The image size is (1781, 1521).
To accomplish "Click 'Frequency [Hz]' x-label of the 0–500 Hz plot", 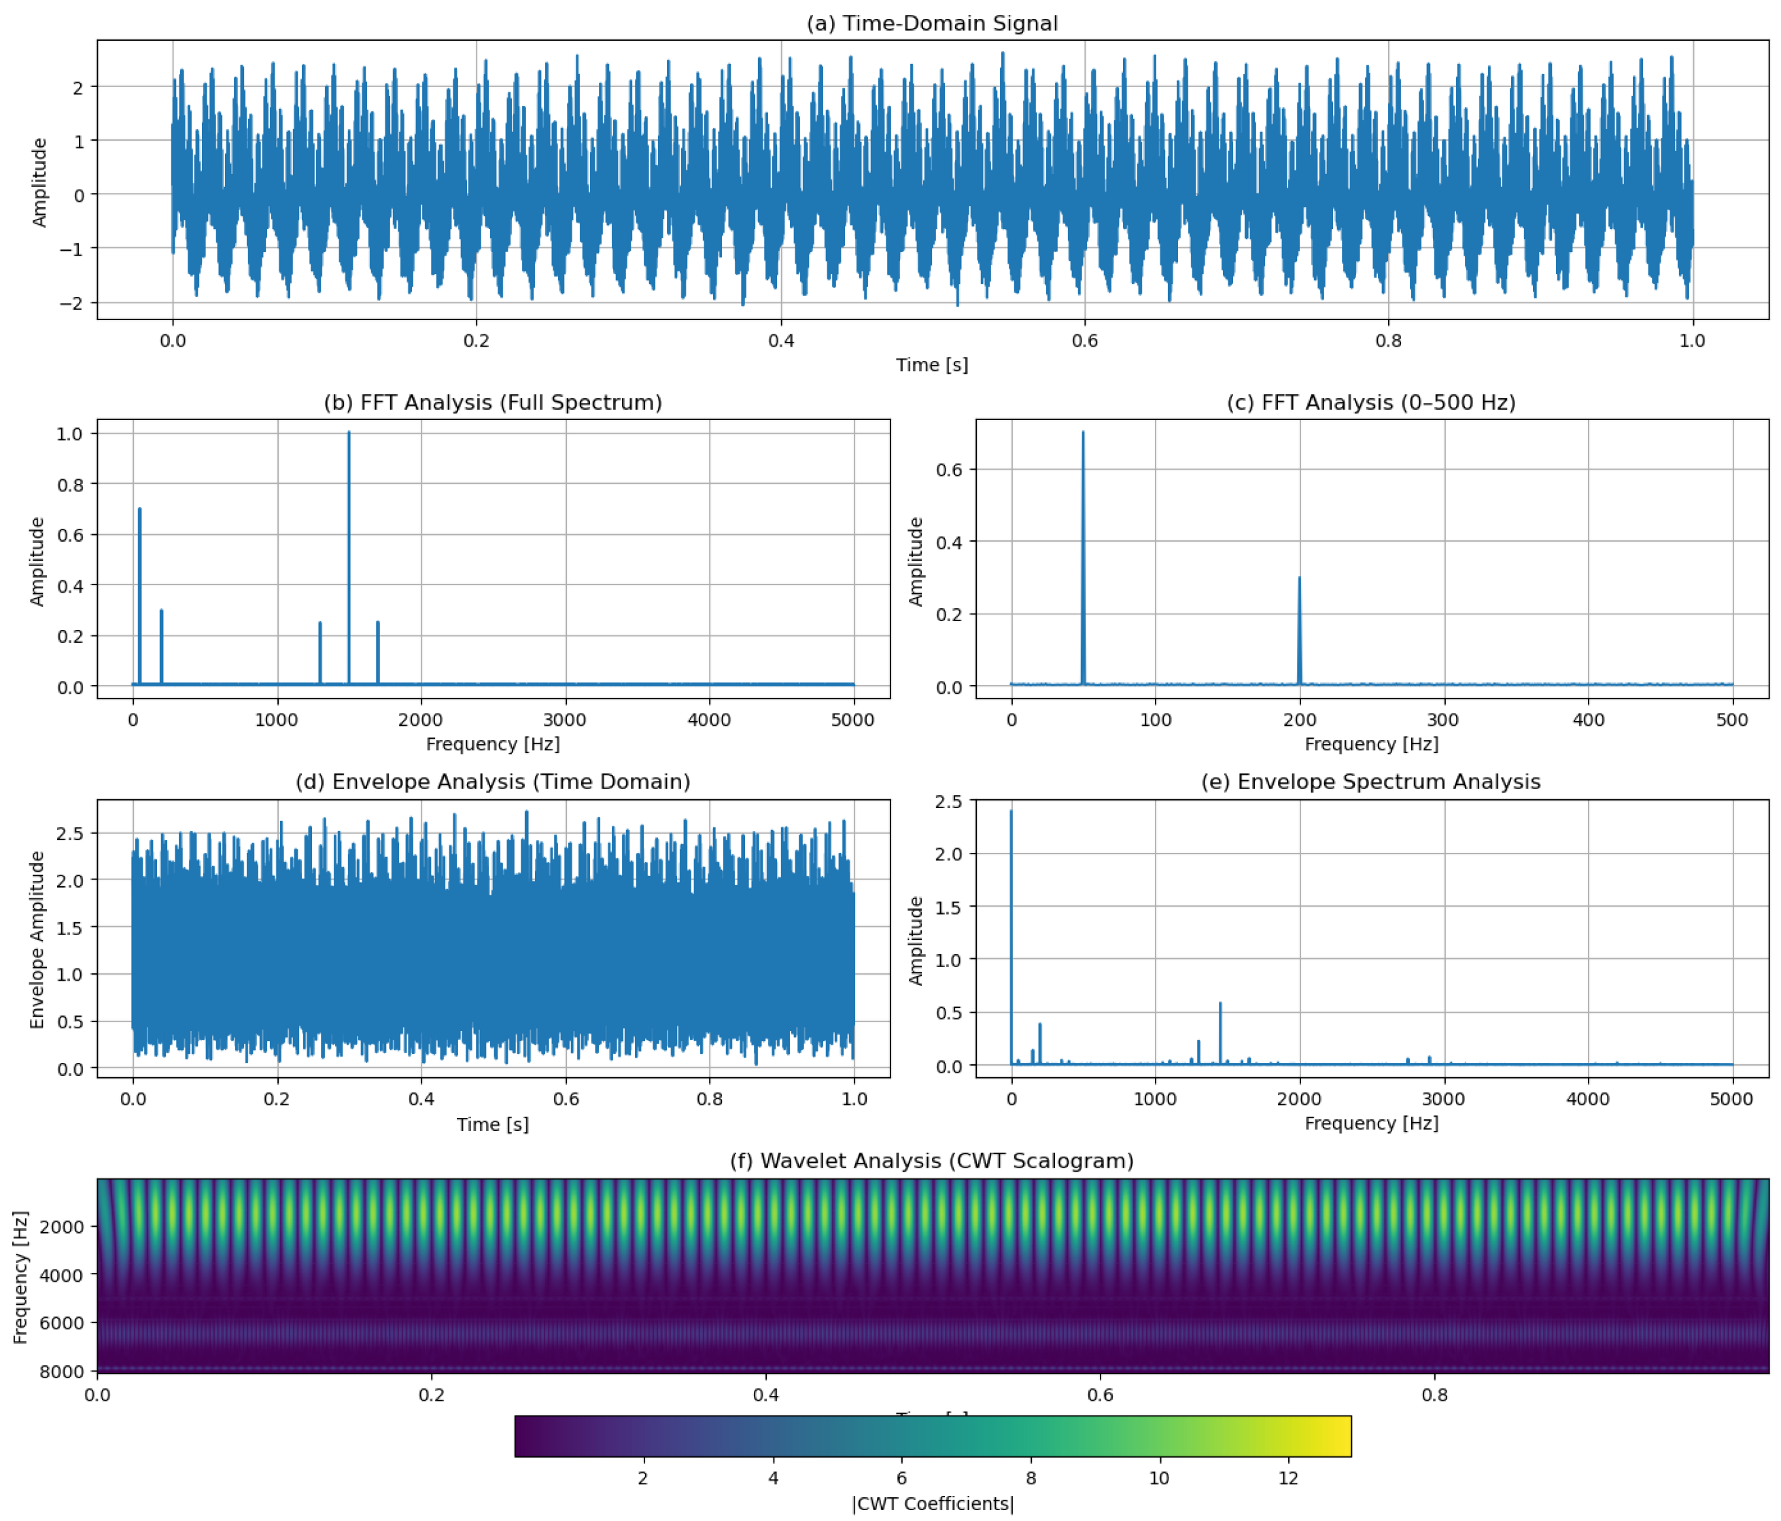I will (x=1371, y=744).
